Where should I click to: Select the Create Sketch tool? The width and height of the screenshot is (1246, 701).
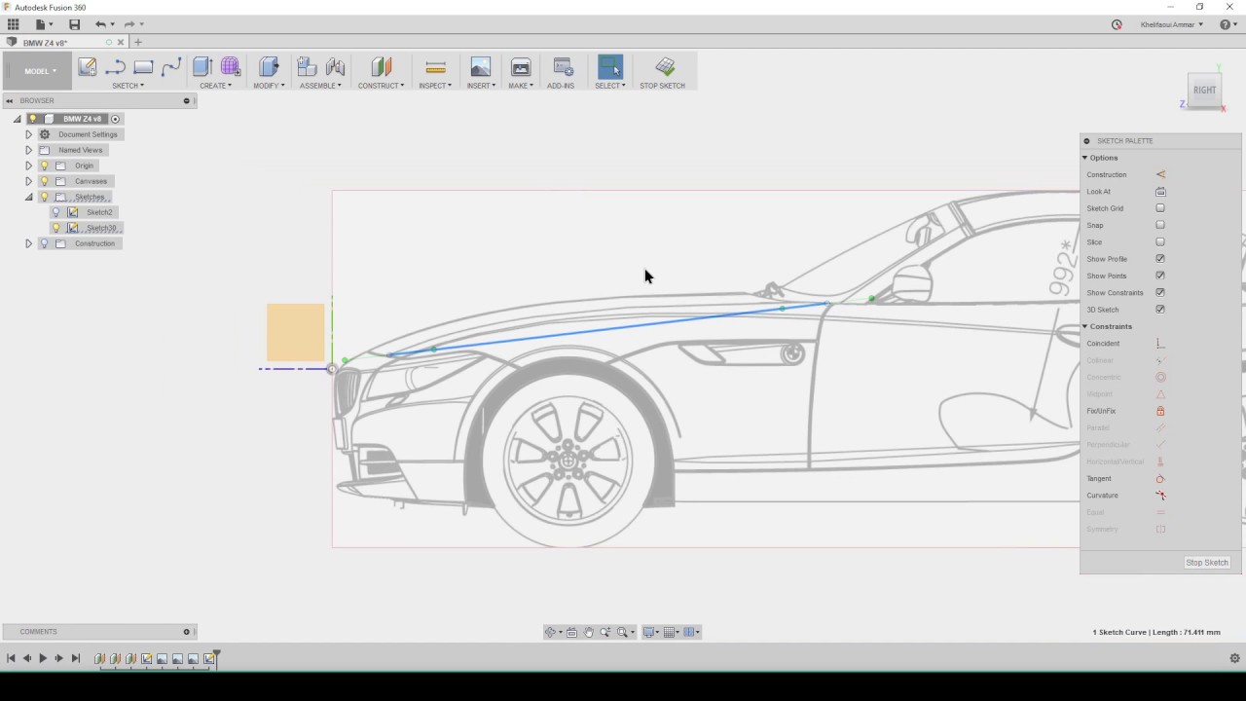tap(87, 67)
